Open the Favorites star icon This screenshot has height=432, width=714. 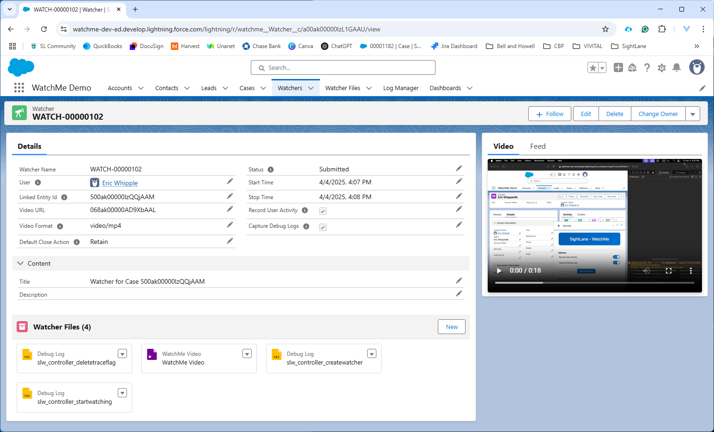[x=593, y=68]
